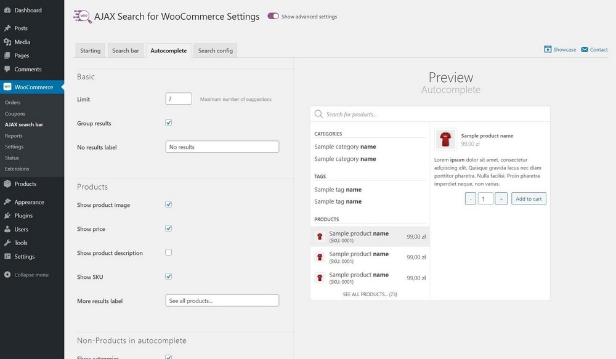This screenshot has height=359, width=616.
Task: Select second Sample tag name suggestion
Action: click(x=338, y=201)
